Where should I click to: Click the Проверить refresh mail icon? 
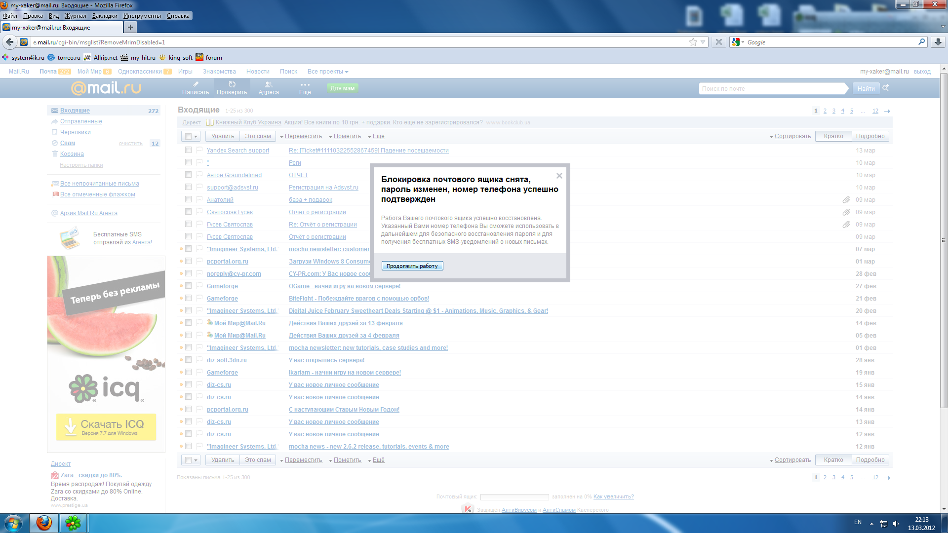tap(232, 84)
